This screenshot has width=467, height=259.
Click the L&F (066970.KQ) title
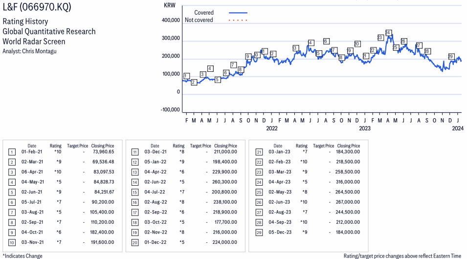[38, 8]
